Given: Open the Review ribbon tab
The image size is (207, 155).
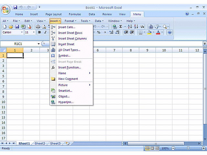Looking at the screenshot, I should (107, 14).
